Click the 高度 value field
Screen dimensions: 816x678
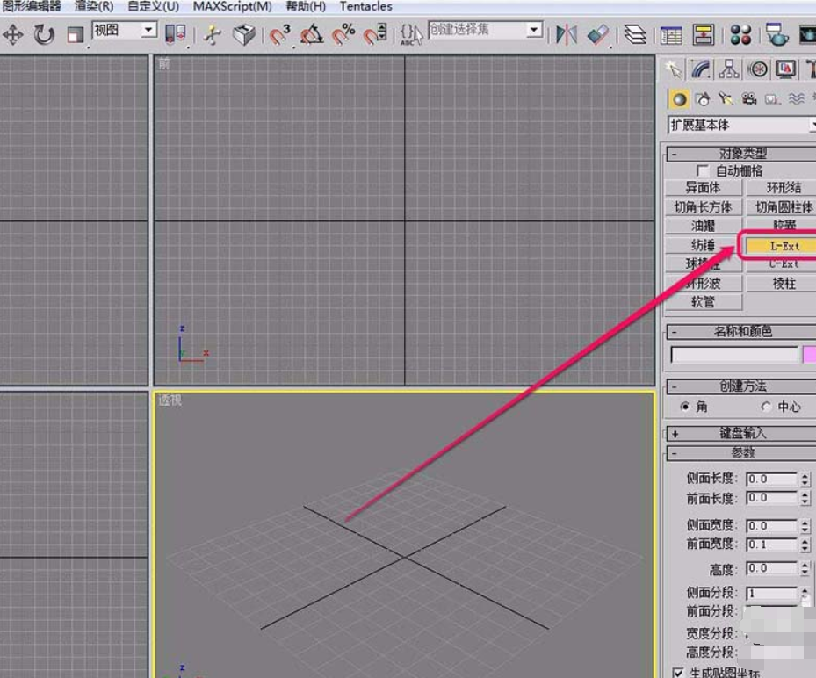(771, 568)
